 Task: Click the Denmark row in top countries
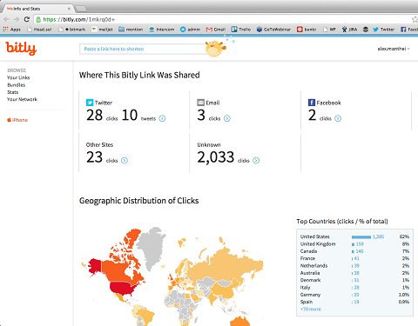point(354,280)
